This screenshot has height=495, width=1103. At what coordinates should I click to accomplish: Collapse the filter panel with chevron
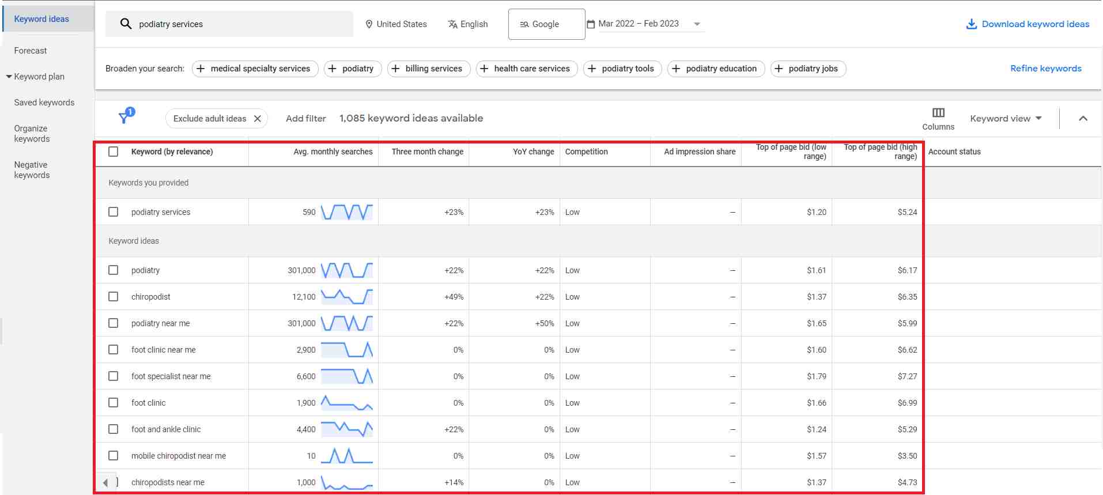[1083, 119]
